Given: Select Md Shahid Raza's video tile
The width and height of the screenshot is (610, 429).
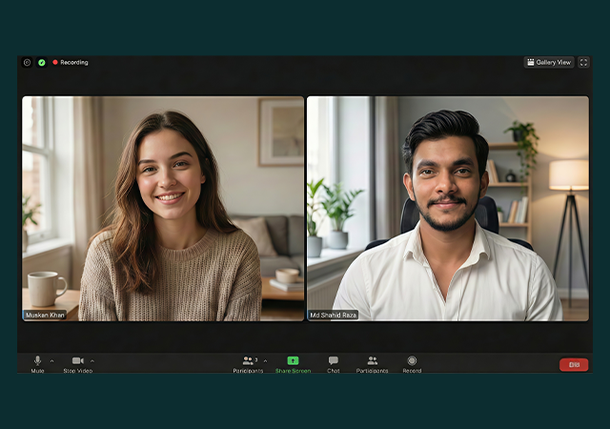Looking at the screenshot, I should click(x=447, y=208).
